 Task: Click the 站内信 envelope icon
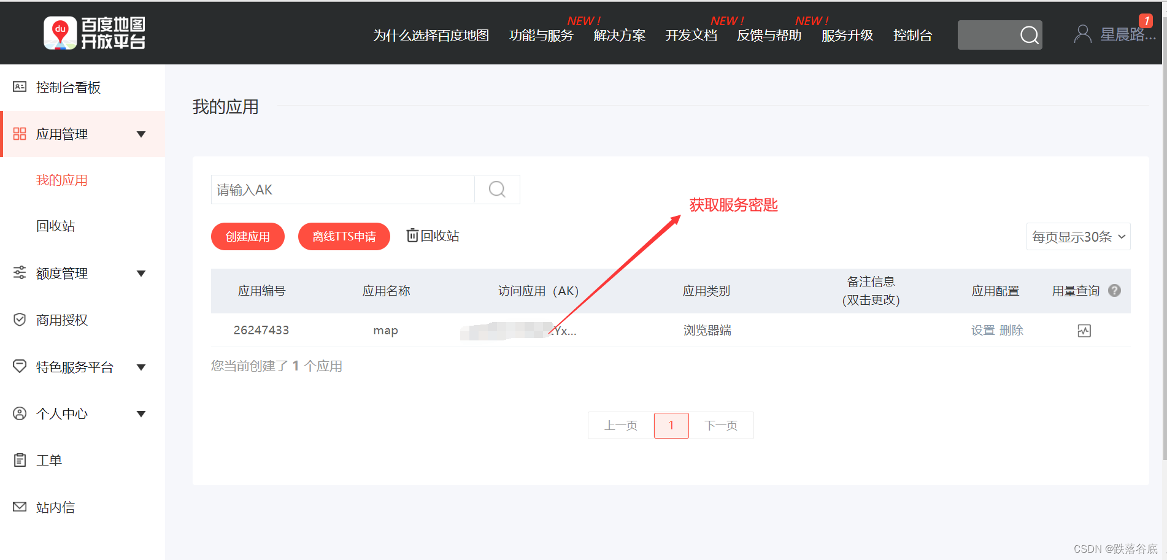pos(20,507)
